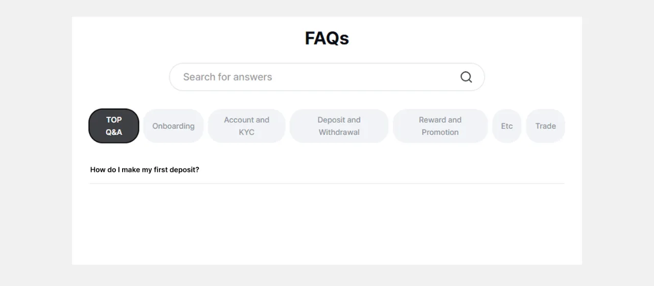The image size is (654, 286).
Task: Choose the Etc category tab
Action: point(506,126)
